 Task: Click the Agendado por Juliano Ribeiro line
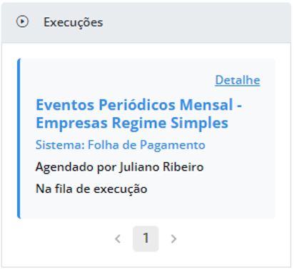click(x=119, y=167)
